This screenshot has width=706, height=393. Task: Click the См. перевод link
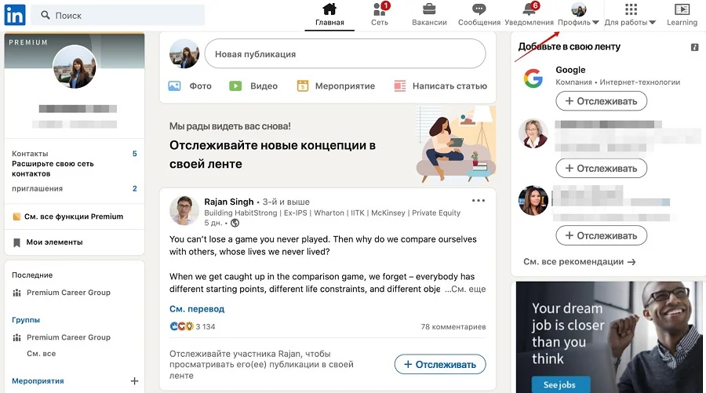(197, 309)
